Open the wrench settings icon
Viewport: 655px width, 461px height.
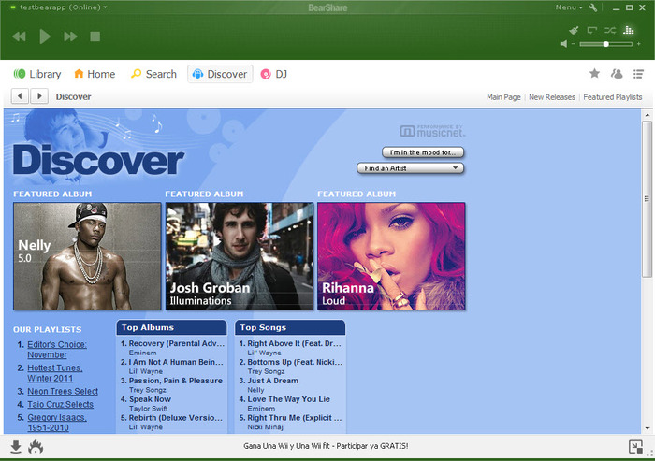click(592, 7)
